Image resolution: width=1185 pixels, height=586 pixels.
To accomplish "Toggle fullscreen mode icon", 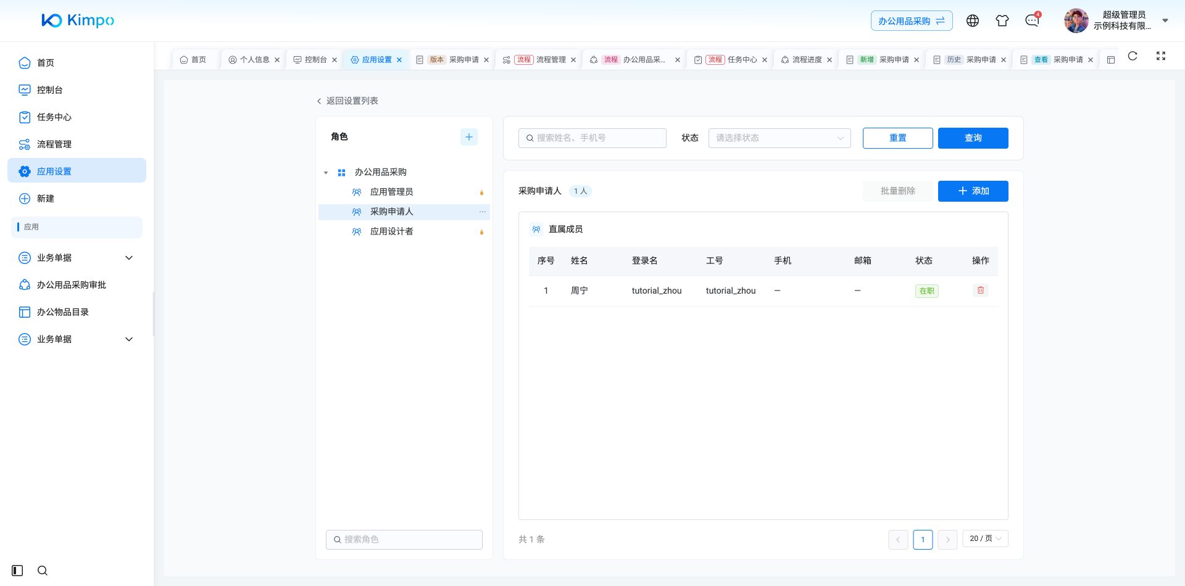I will point(1161,56).
